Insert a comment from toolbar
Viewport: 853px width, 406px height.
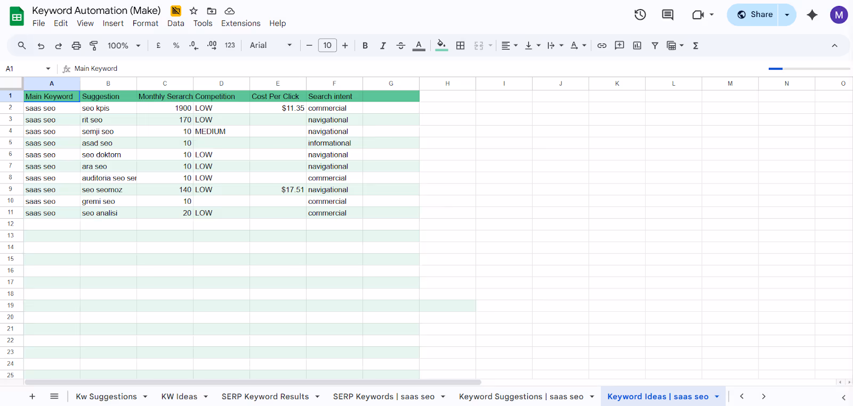point(619,46)
